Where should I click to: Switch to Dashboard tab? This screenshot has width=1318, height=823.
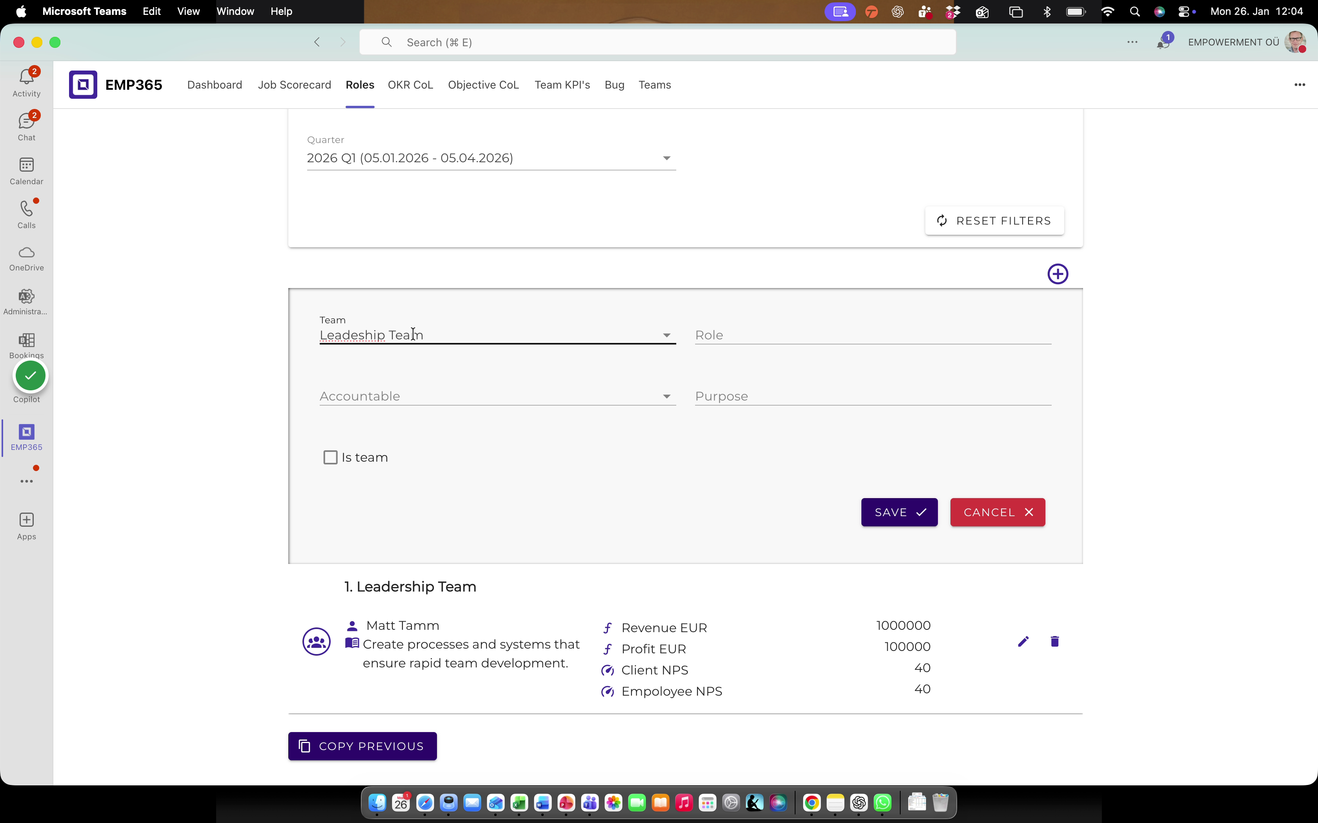point(215,85)
